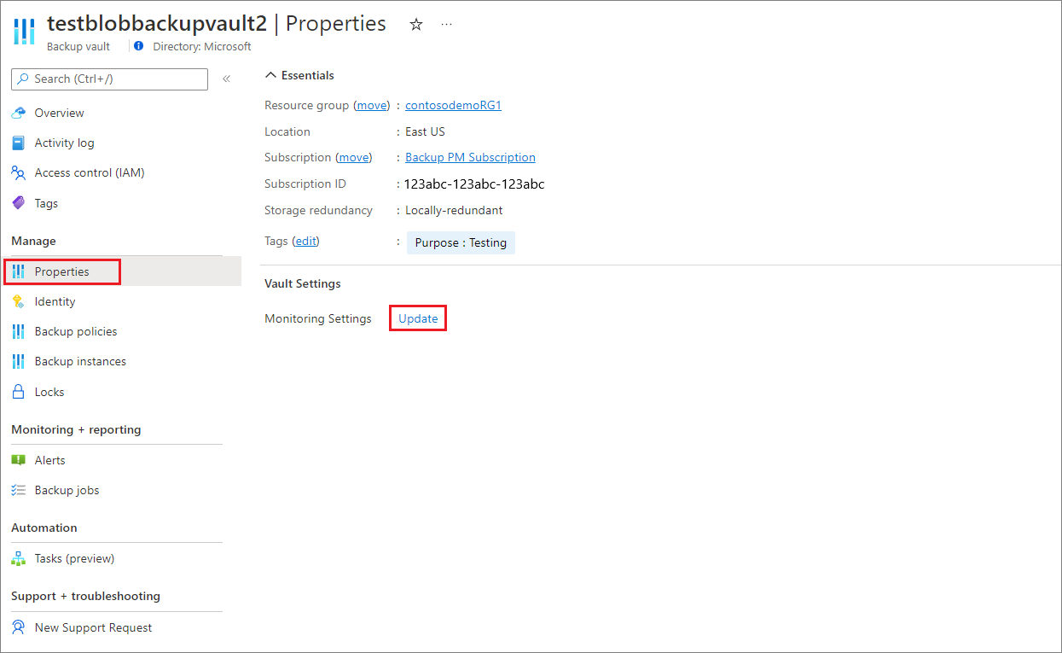Collapse the left navigation sidebar
The image size is (1062, 653).
click(x=226, y=79)
